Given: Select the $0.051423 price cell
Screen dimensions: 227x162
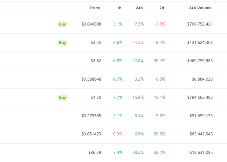Looking at the screenshot, I should [91, 134].
